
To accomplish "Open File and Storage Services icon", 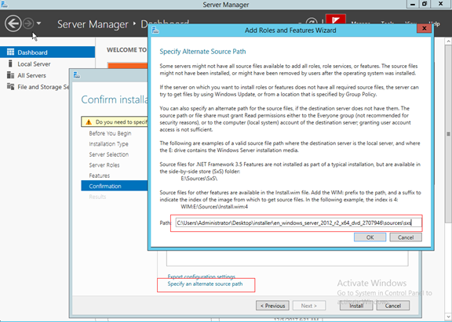I will coord(10,86).
